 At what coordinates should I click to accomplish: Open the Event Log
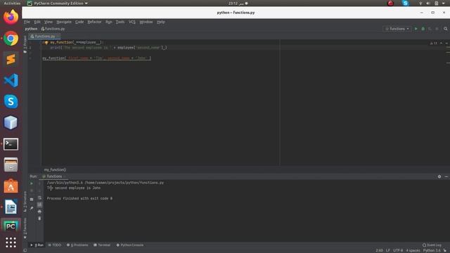click(432, 245)
